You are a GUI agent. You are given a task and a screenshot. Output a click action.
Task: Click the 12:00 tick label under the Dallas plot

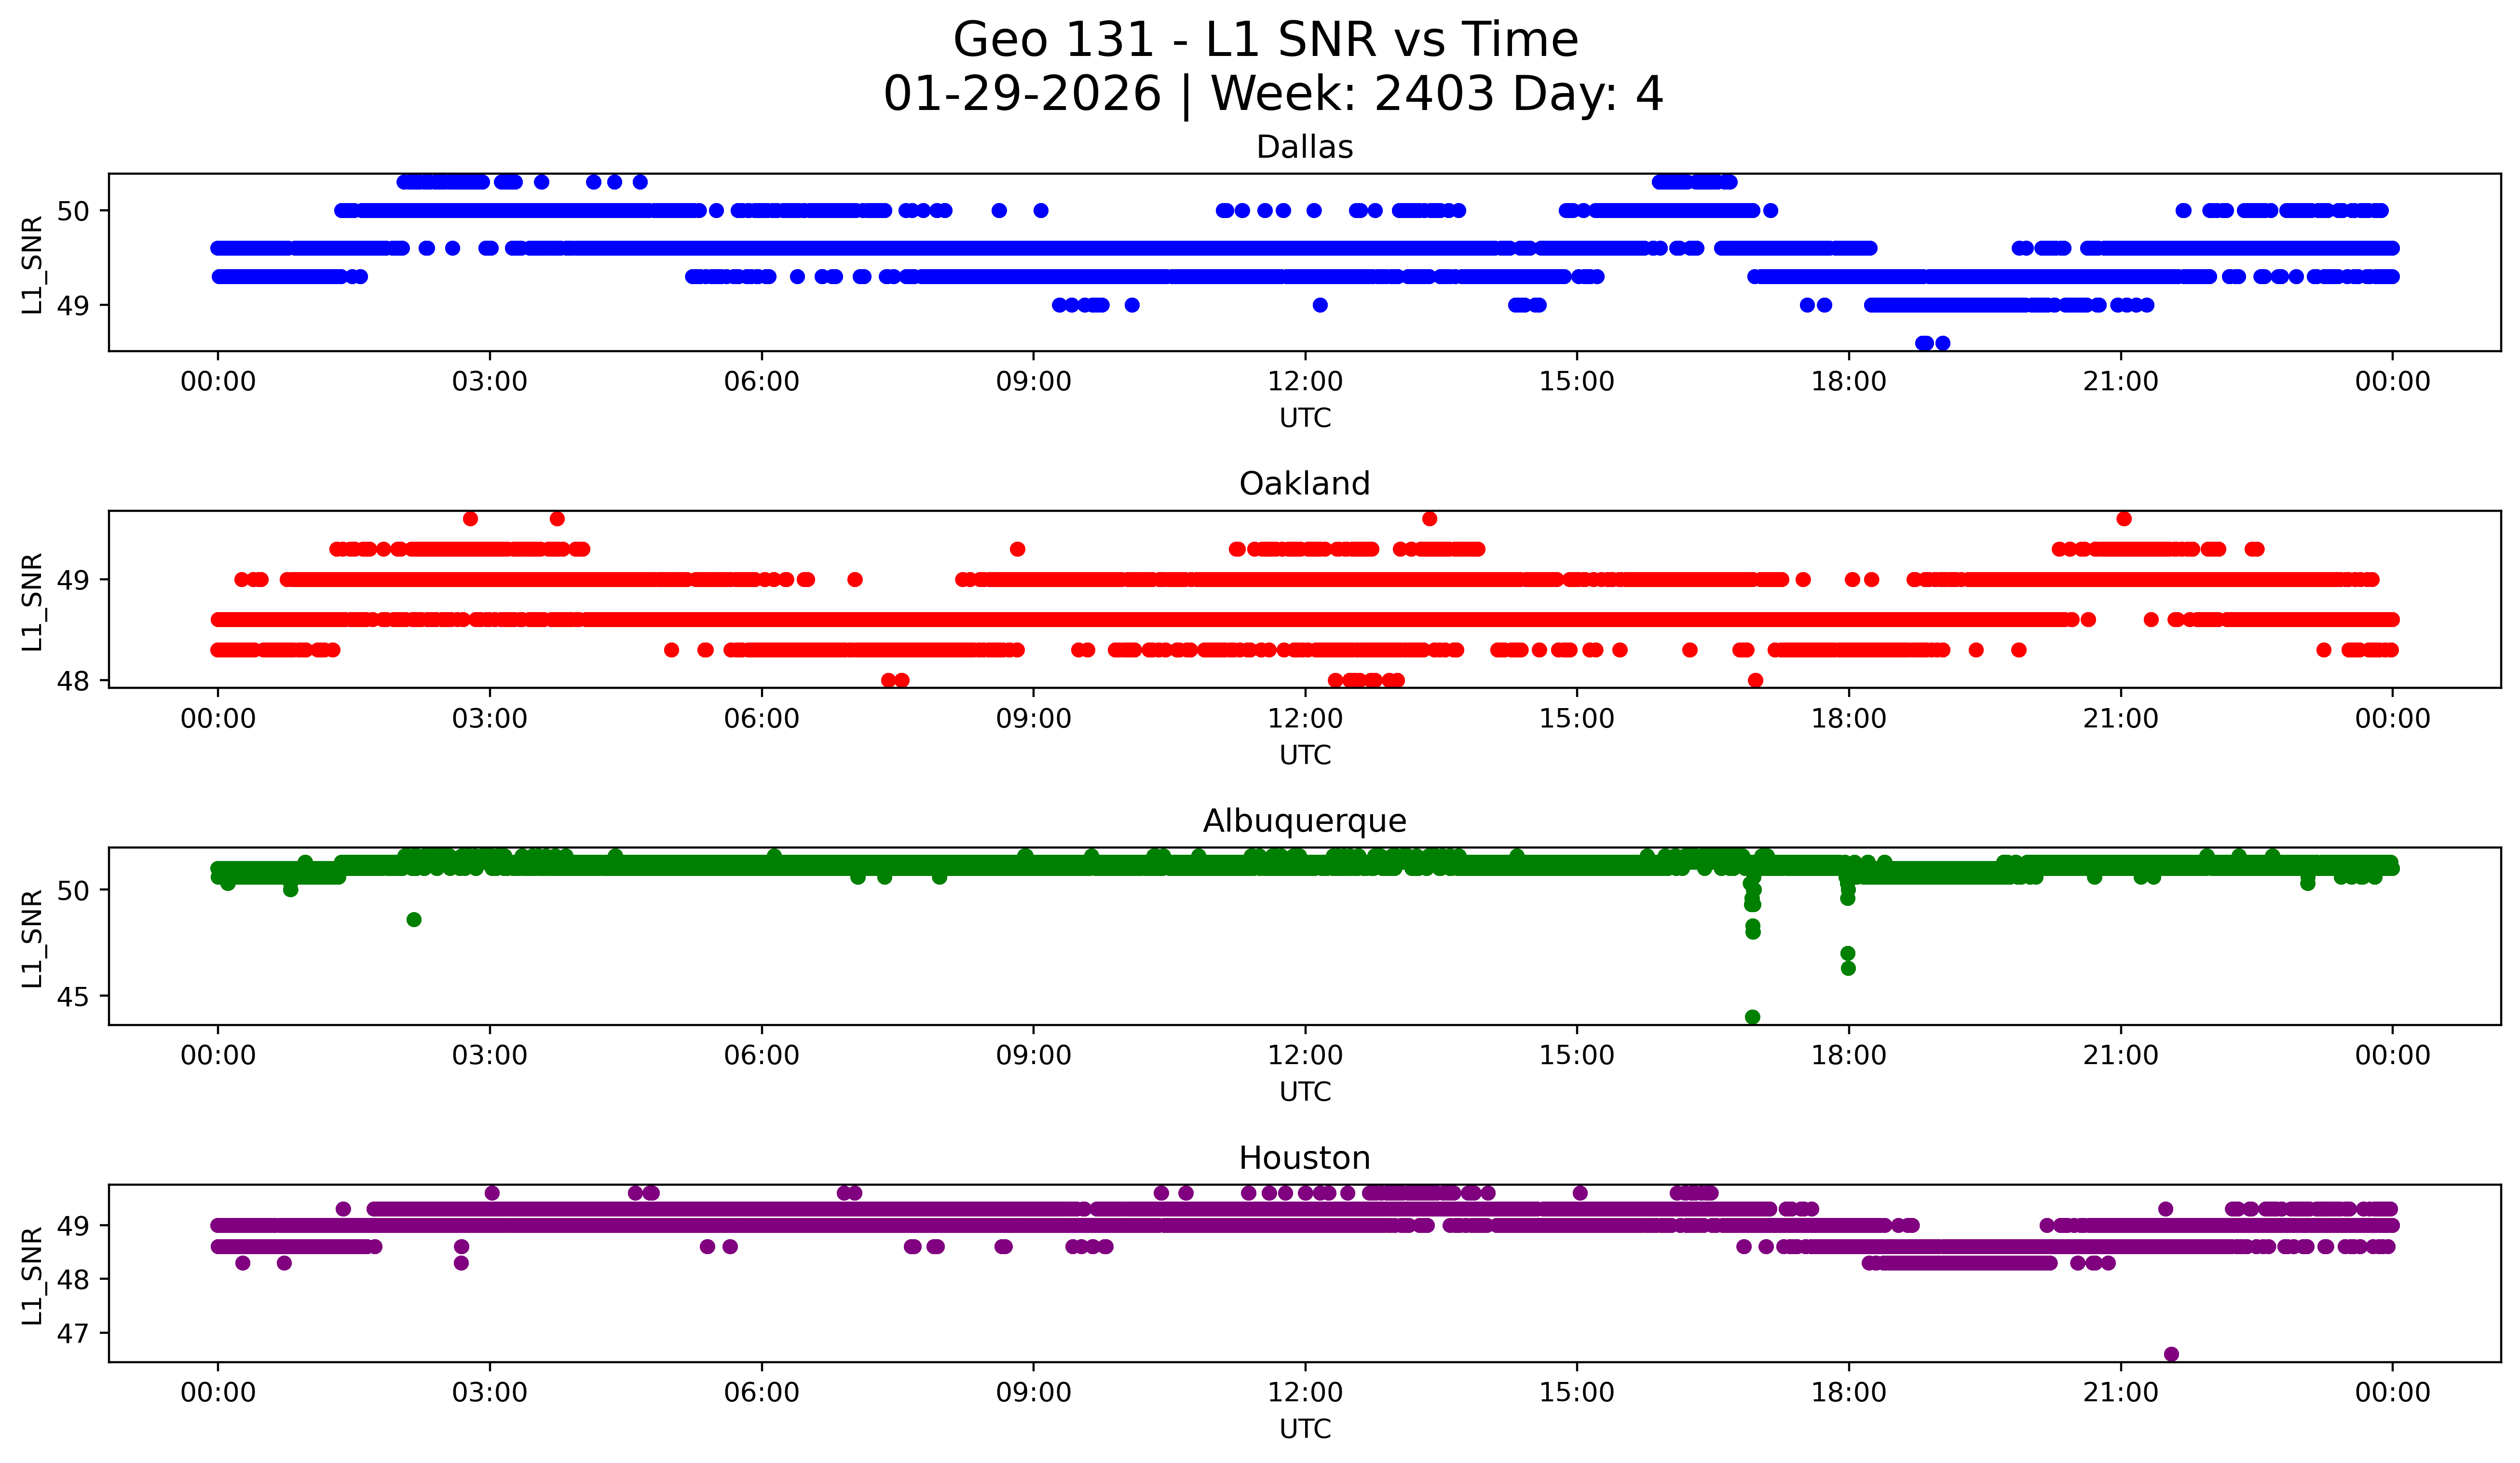1305,382
